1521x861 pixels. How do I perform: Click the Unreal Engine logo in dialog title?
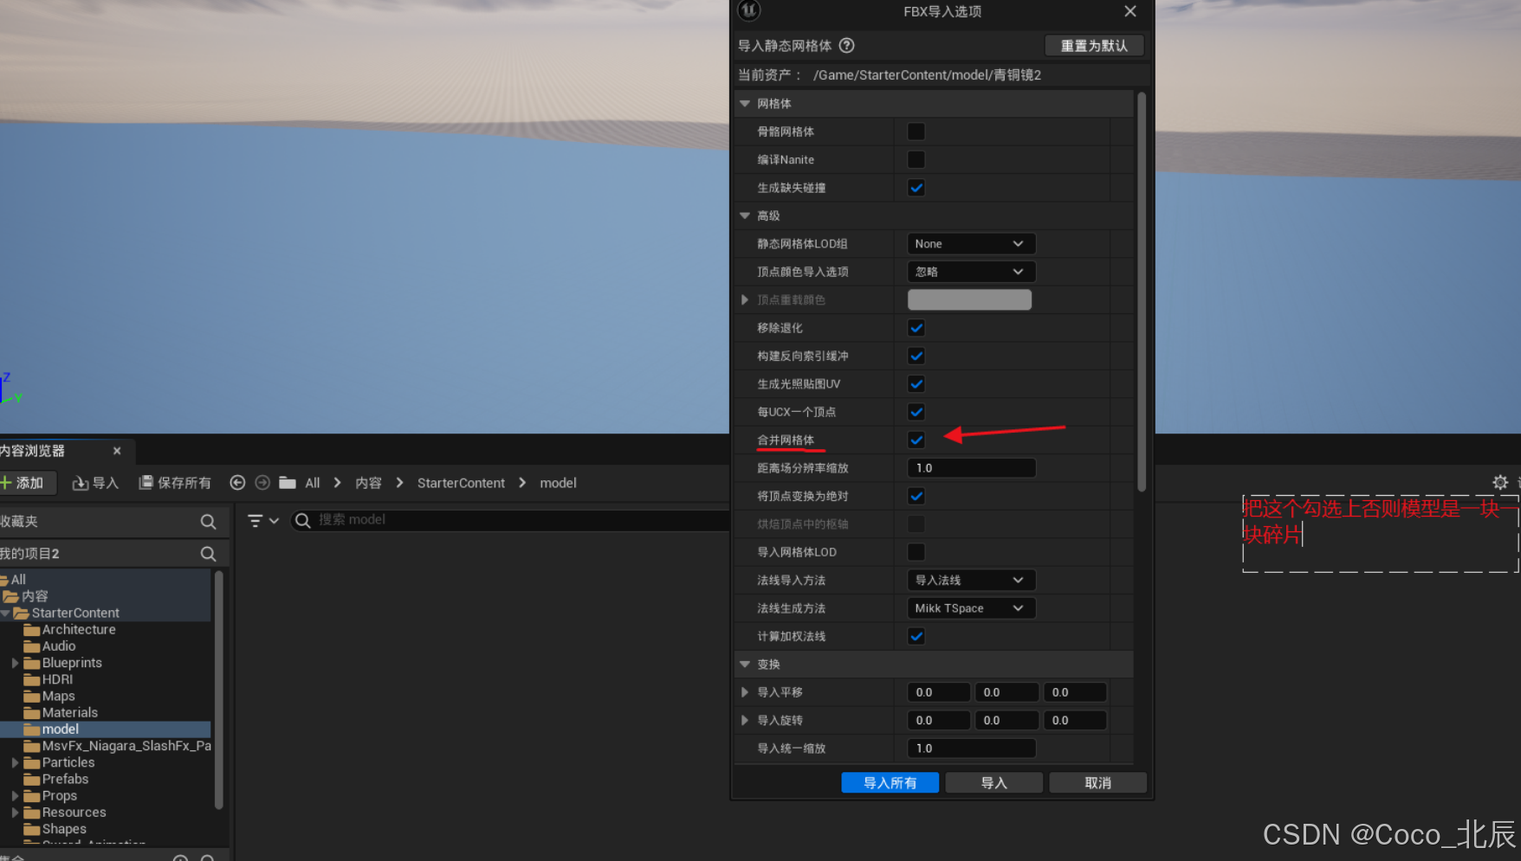point(748,10)
